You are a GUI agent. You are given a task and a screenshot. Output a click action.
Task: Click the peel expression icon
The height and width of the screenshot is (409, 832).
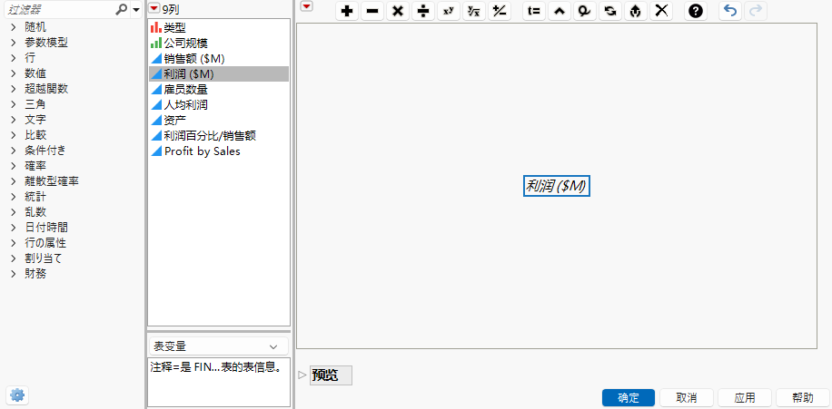click(x=636, y=11)
